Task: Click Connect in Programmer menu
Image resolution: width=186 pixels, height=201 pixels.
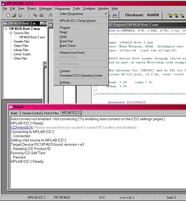Action: point(81,71)
